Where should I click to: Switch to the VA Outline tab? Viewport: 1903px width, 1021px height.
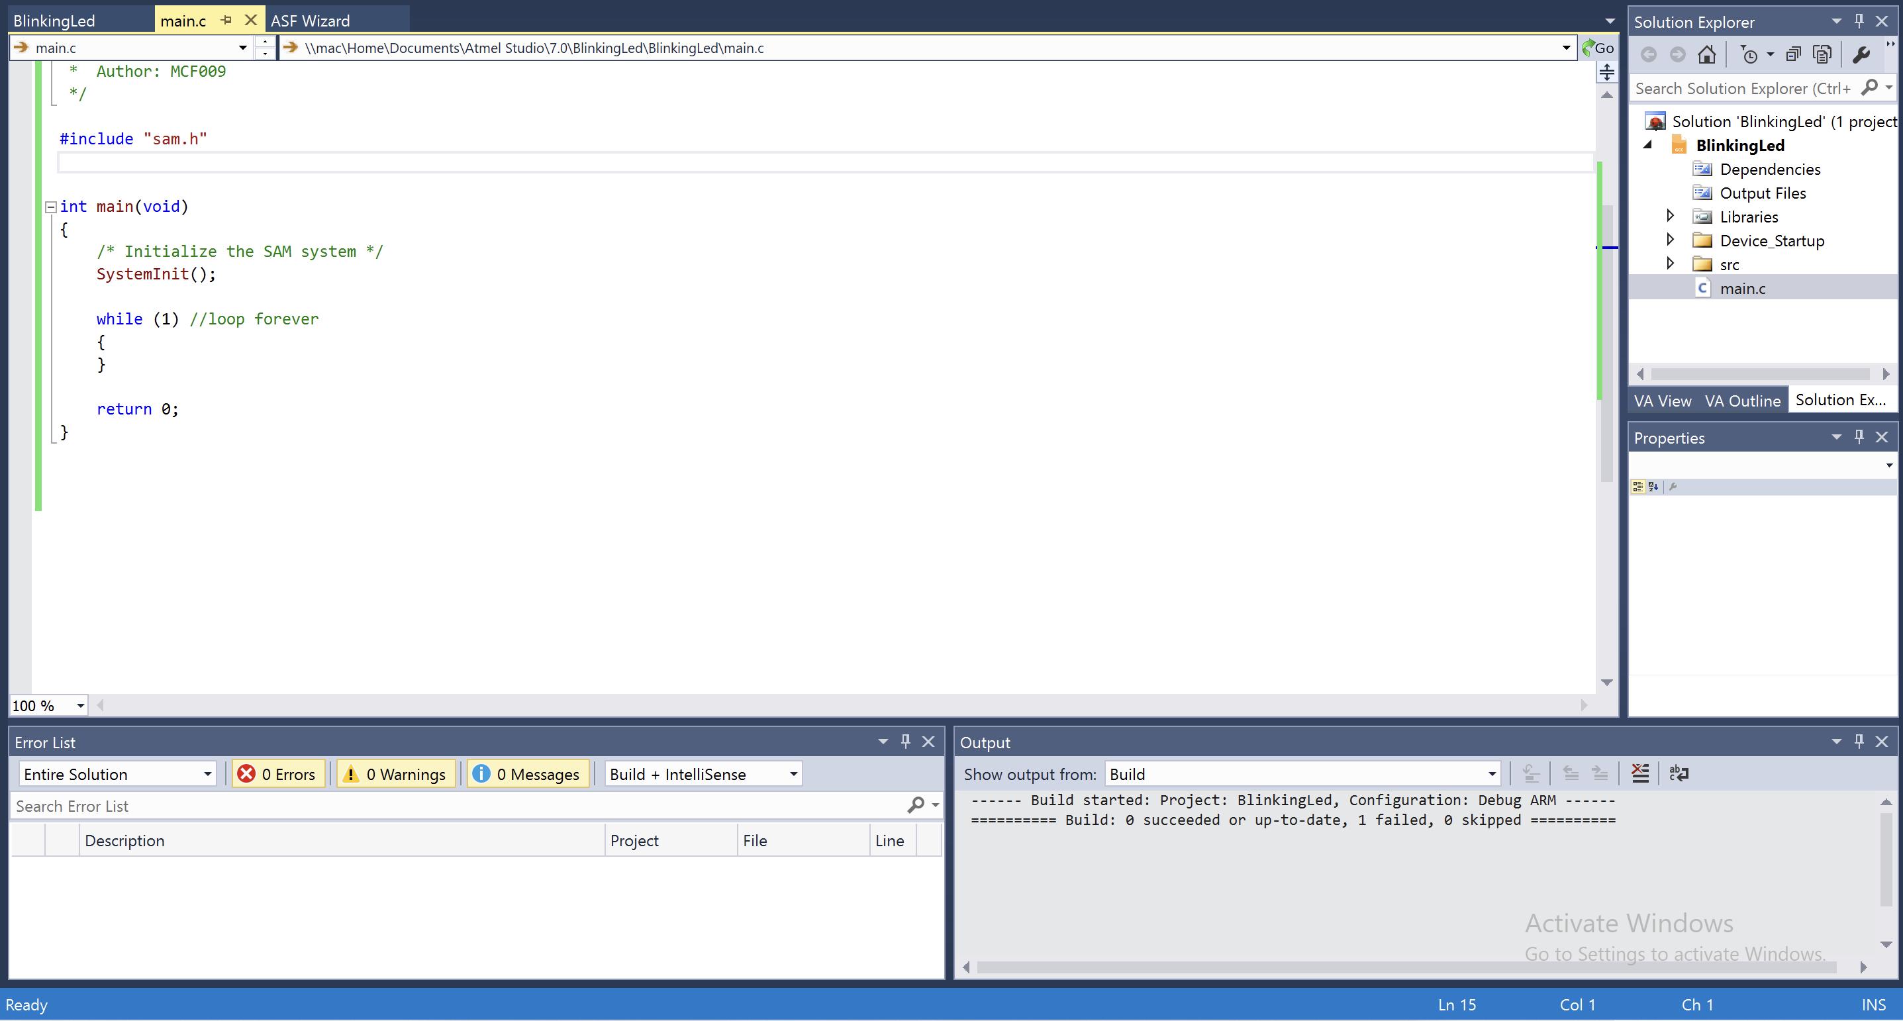(1742, 401)
